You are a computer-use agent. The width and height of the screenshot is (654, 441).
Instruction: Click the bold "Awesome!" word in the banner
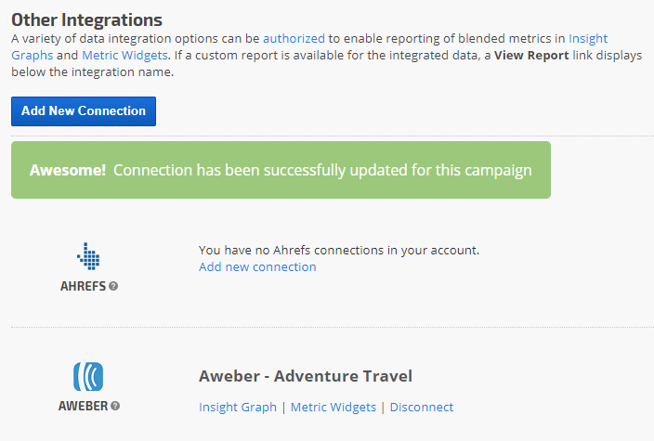68,171
